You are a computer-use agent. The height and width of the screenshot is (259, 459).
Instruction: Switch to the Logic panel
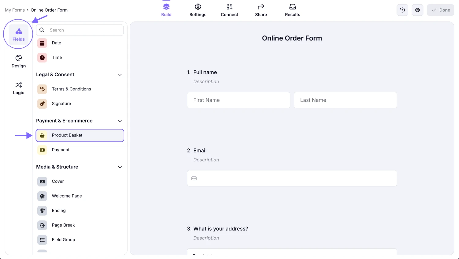[x=18, y=88]
